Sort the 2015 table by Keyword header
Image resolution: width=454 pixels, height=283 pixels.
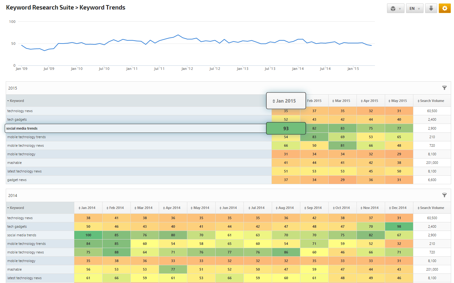tap(17, 101)
